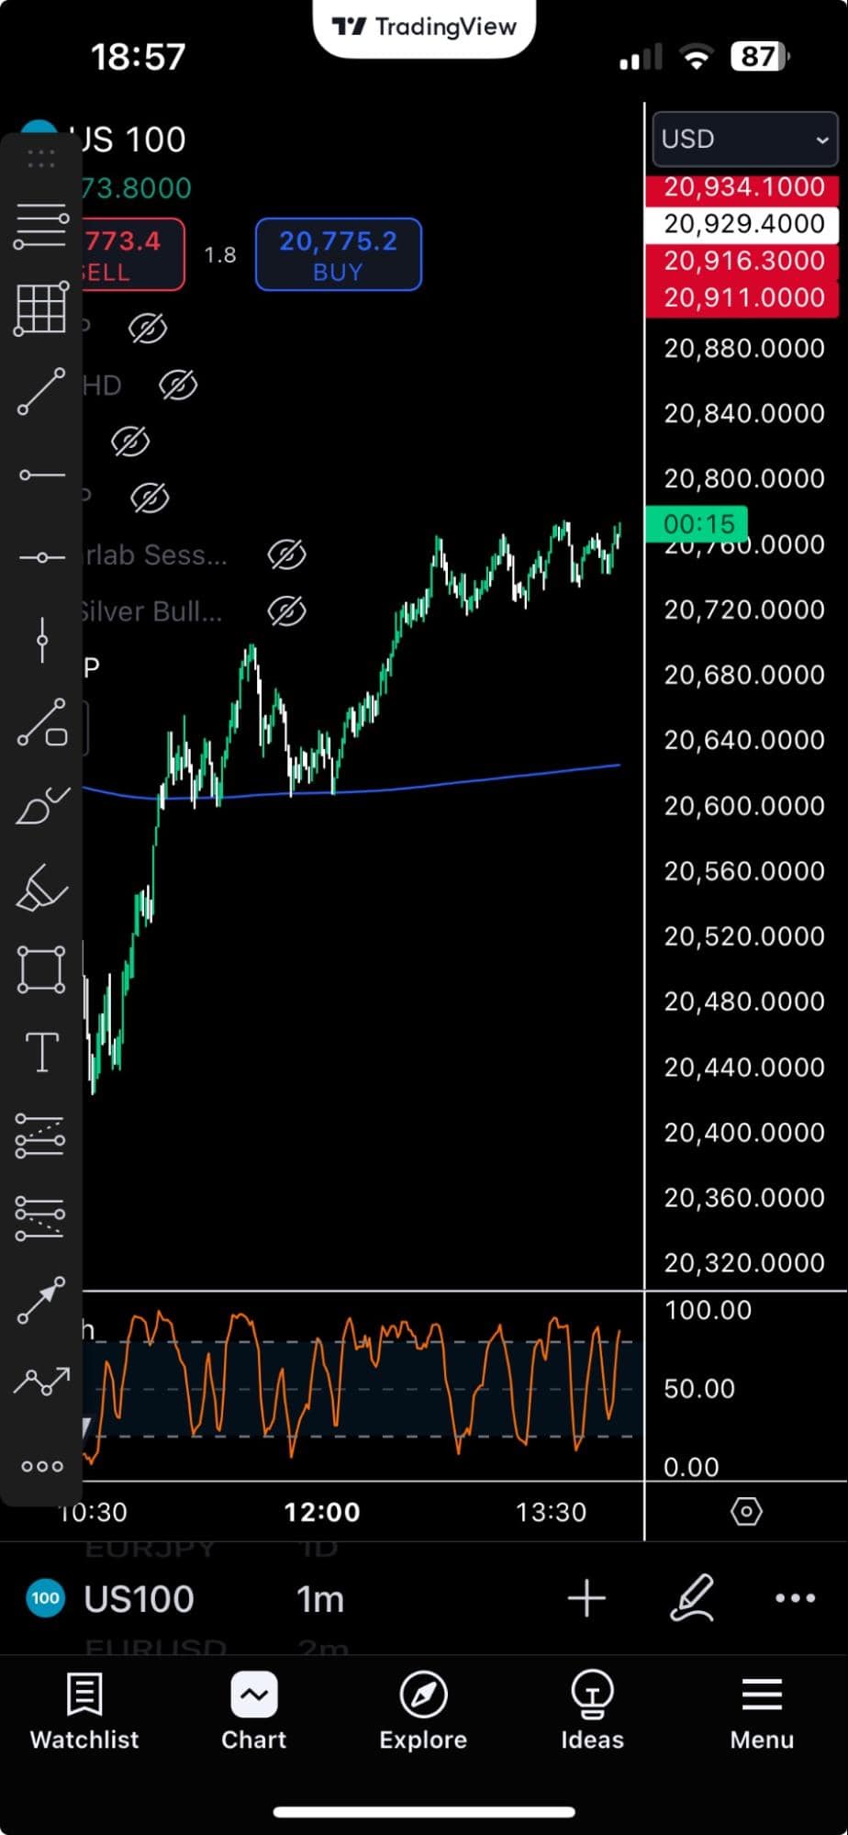This screenshot has height=1835, width=848.
Task: Tap the 1.8 spread value
Action: point(220,254)
